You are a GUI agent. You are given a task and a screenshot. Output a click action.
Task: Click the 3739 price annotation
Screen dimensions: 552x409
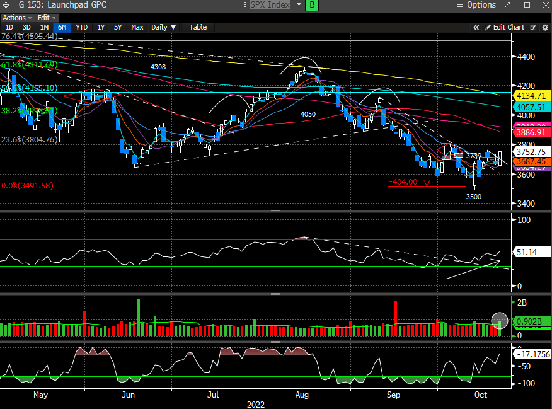point(473,155)
